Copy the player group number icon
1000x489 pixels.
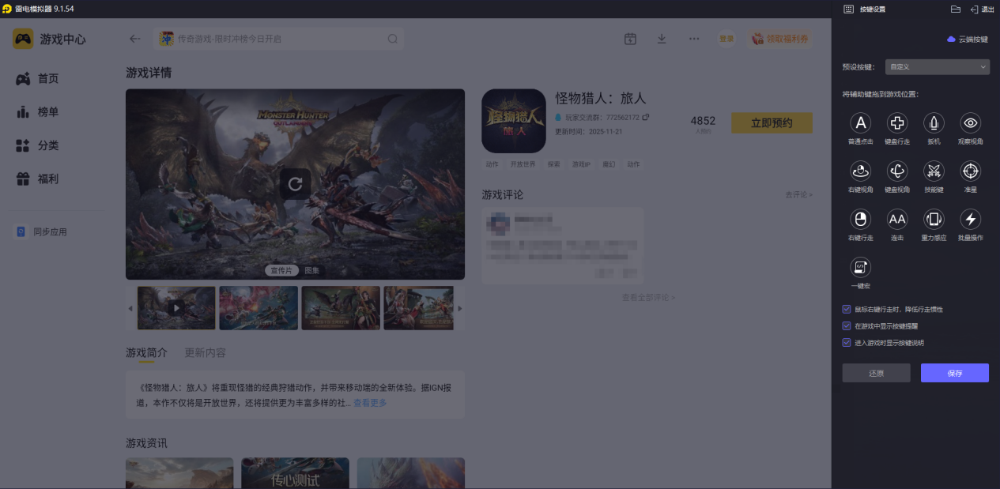[646, 117]
